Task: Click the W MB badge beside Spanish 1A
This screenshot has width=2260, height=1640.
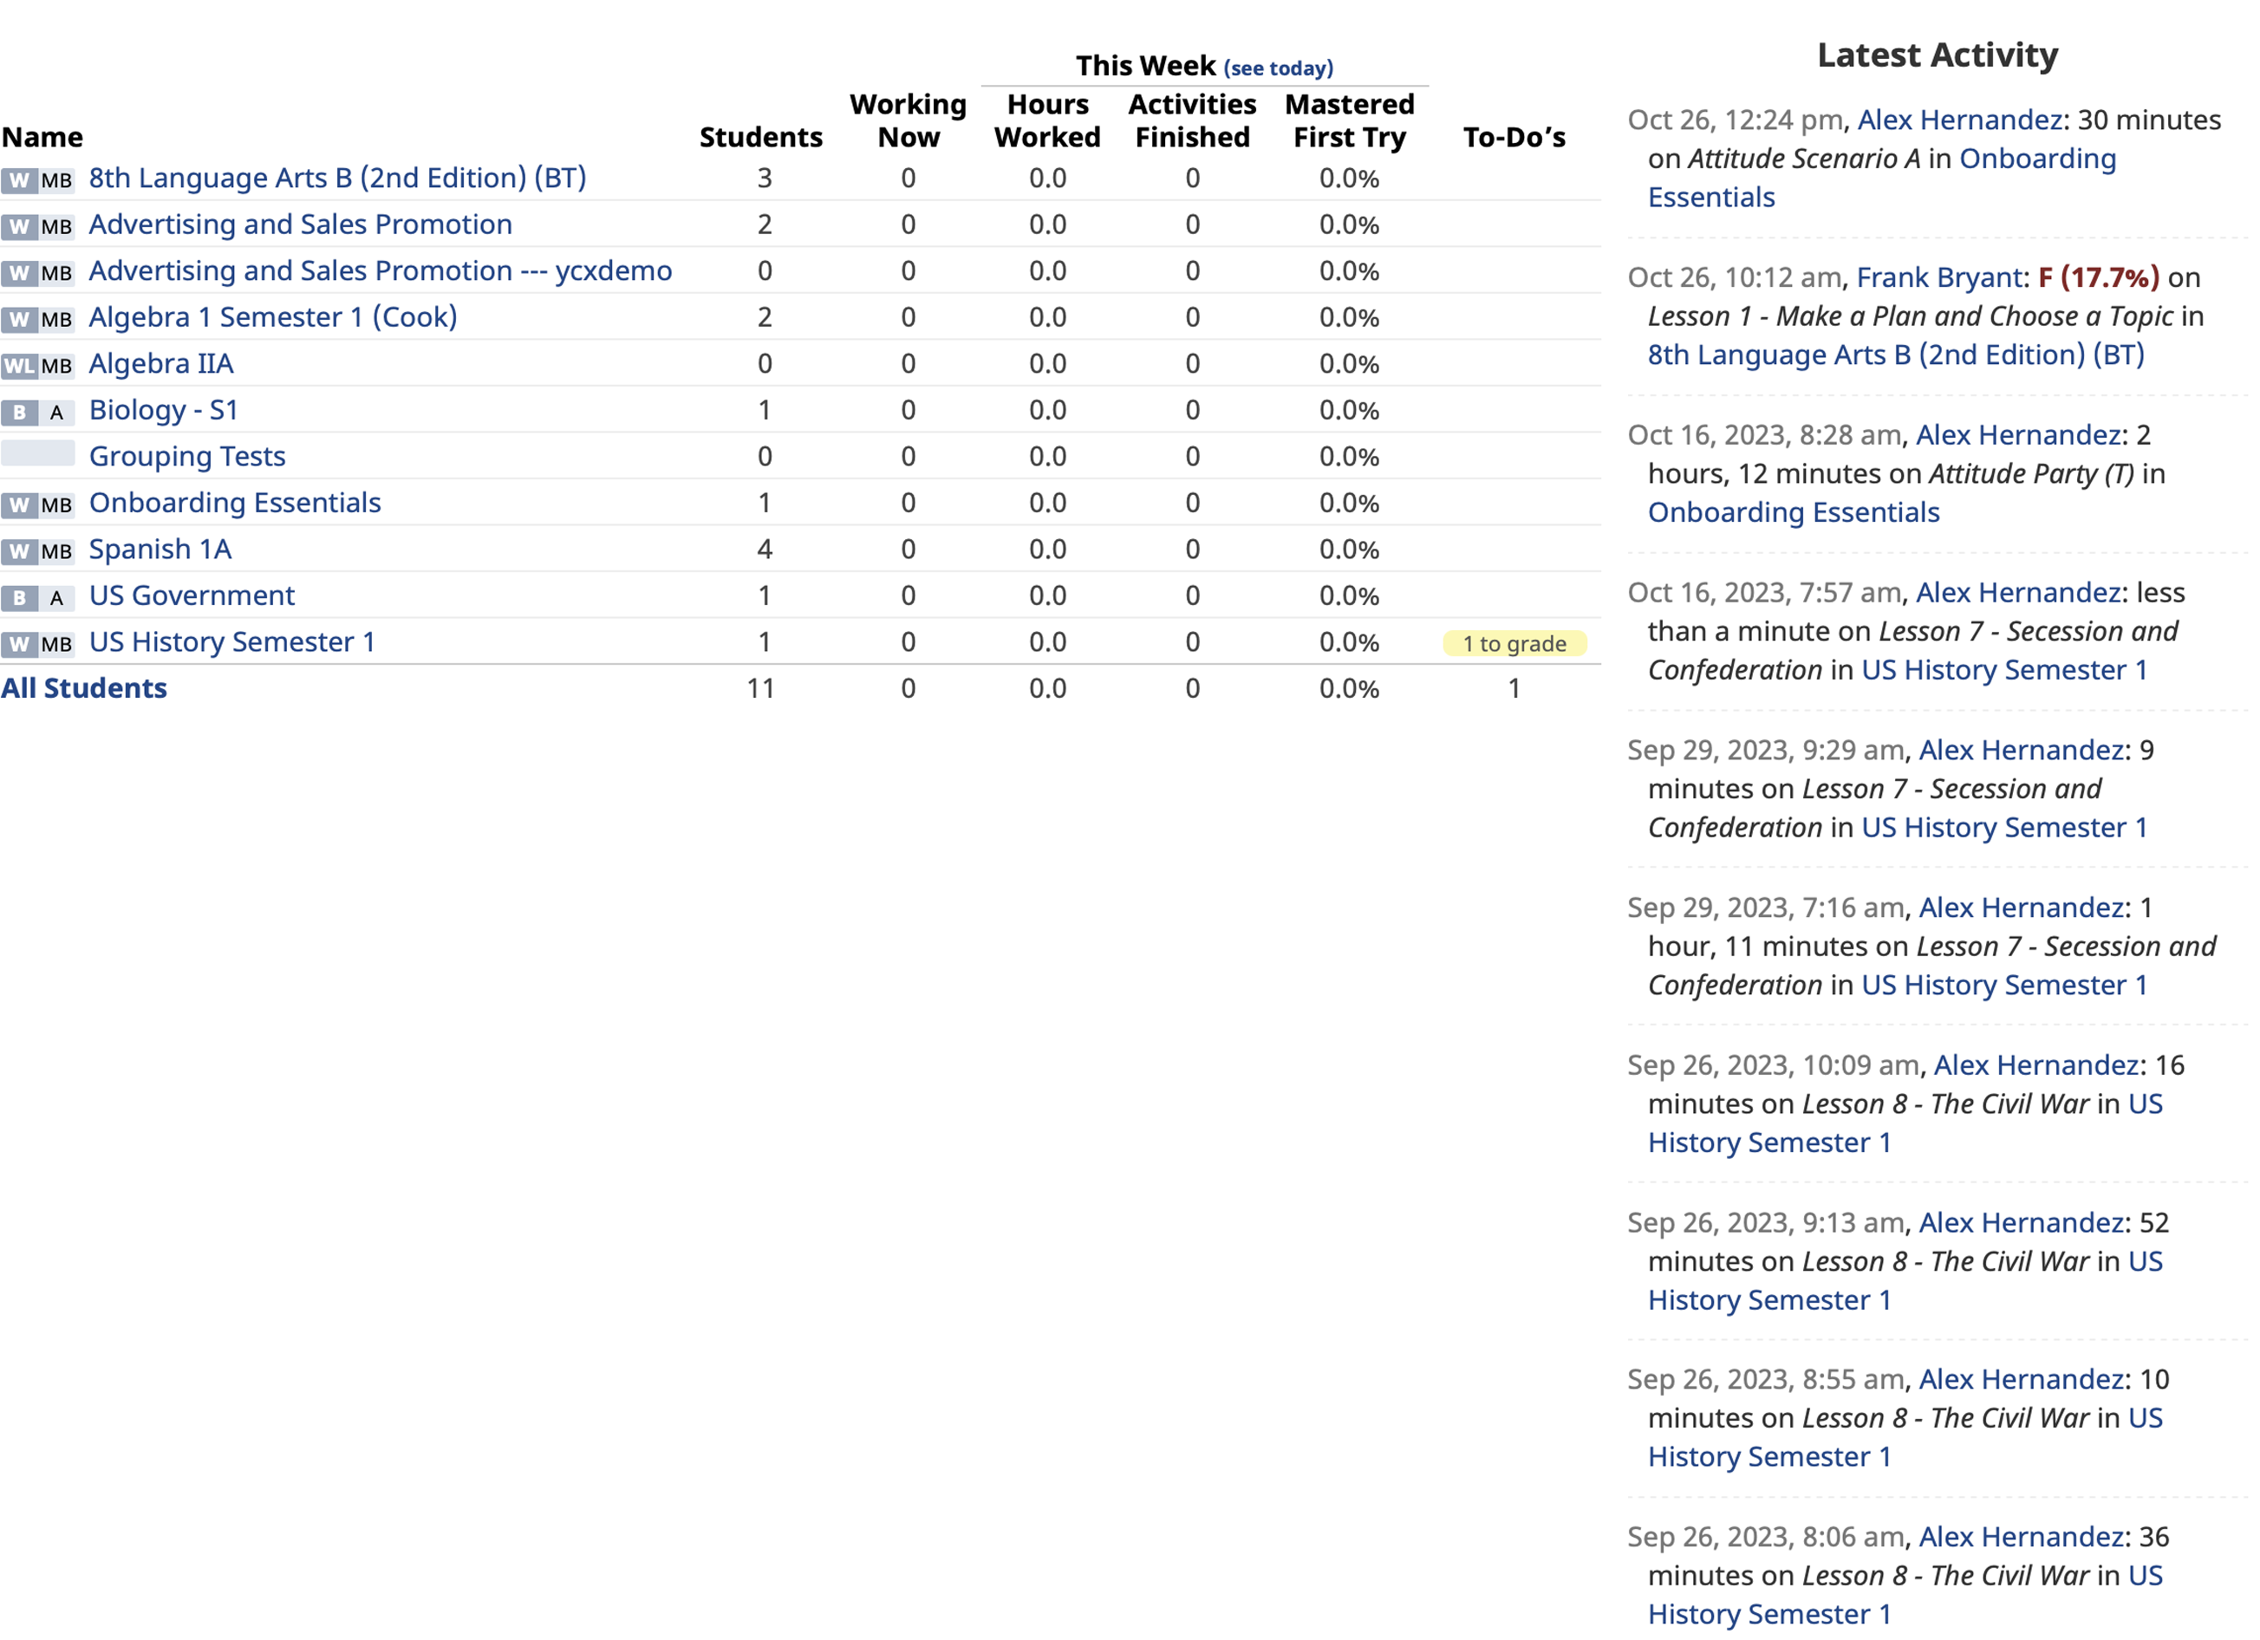Action: click(38, 552)
